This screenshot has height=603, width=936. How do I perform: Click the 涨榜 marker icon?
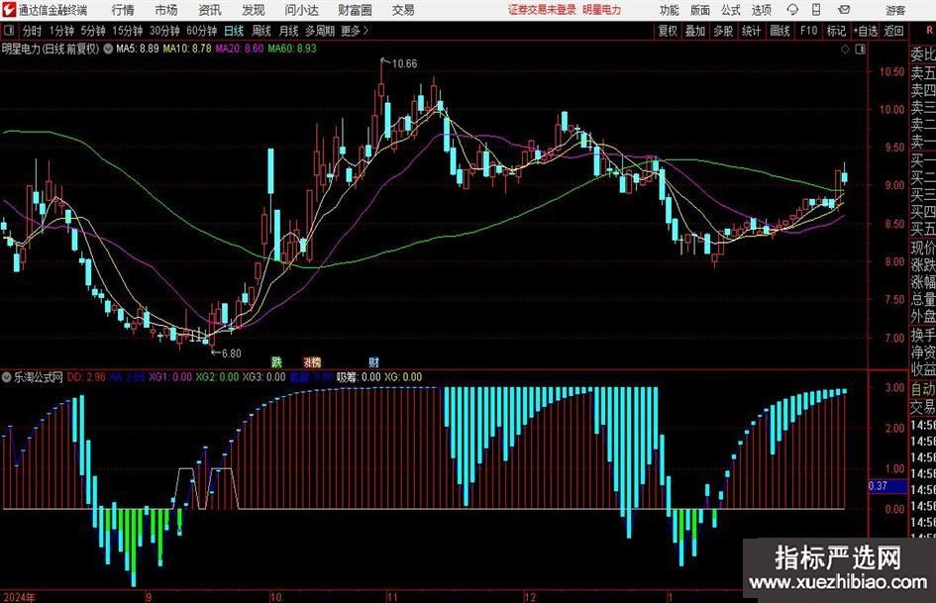[312, 361]
